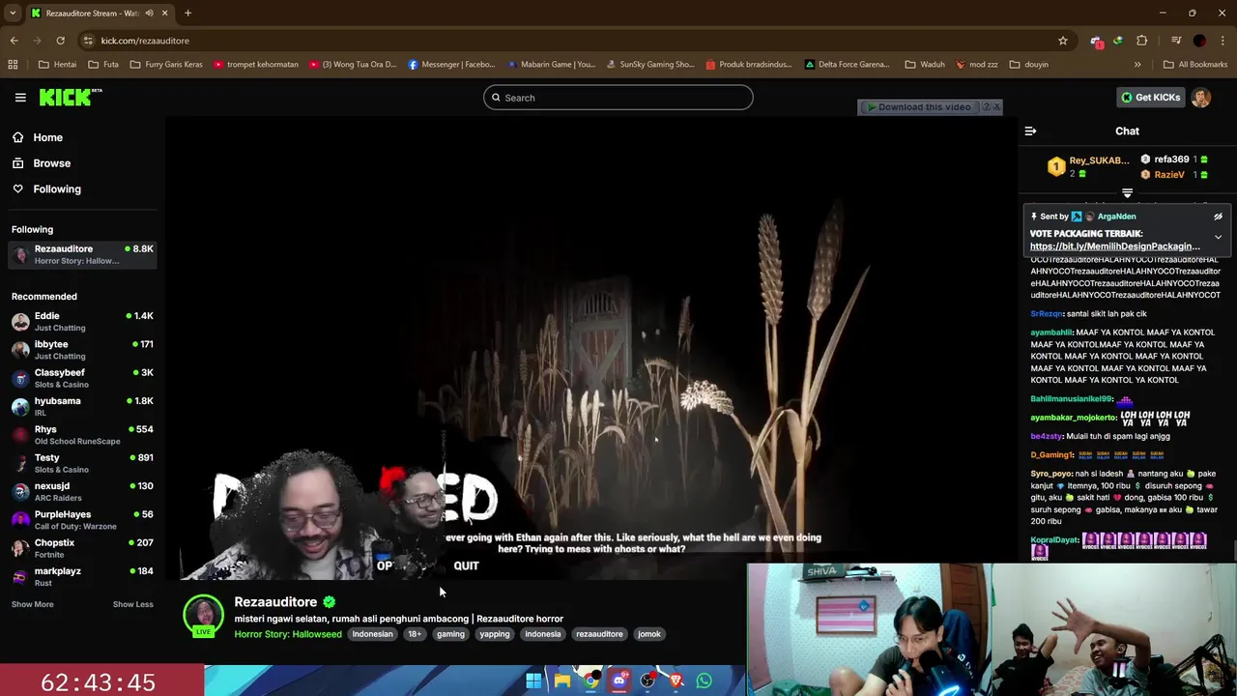Click Show More in recommended list
This screenshot has height=696, width=1237.
coord(32,604)
